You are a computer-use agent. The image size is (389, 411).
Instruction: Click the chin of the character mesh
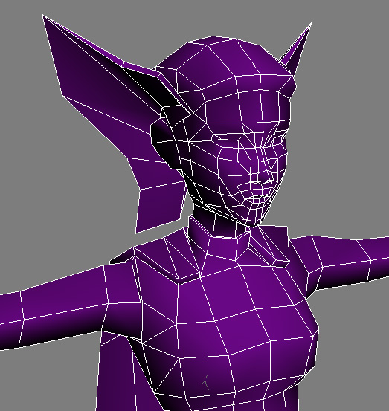coord(256,219)
